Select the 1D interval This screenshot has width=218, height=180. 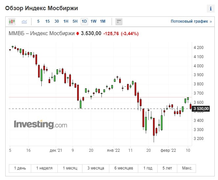coord(84,21)
